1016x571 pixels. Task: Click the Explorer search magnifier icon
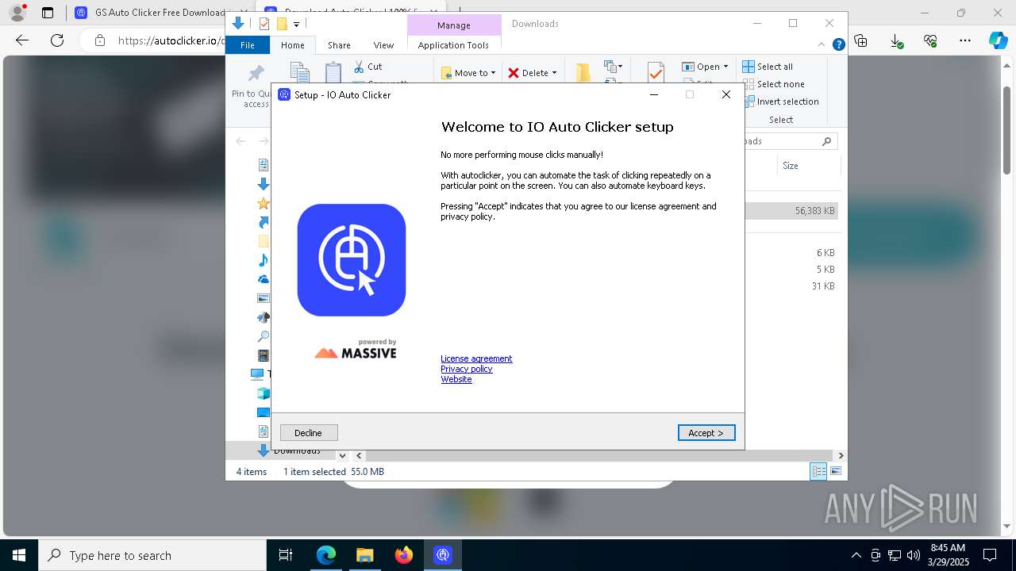pyautogui.click(x=826, y=141)
